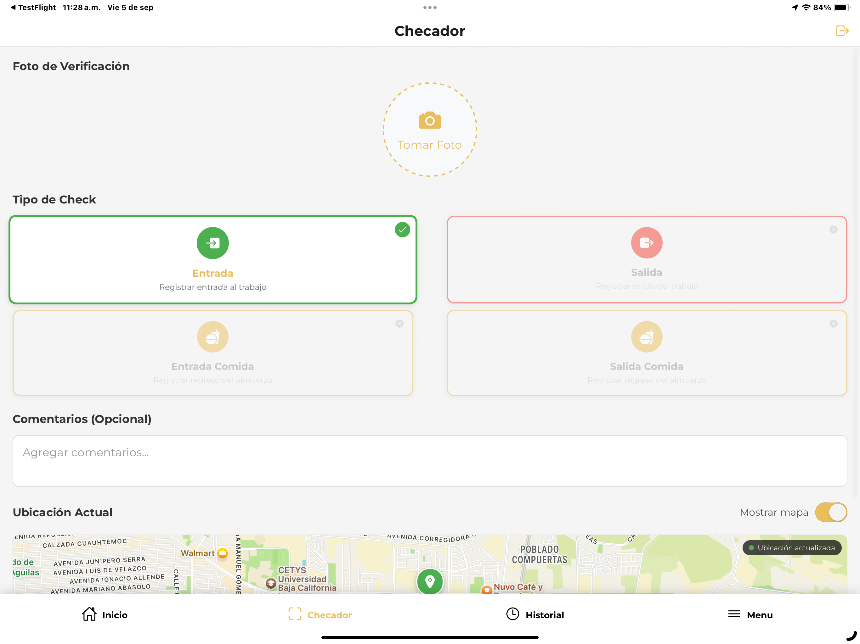Screen dimensions: 860x644
Task: Tap the hamburger Menu icon
Action: point(734,614)
